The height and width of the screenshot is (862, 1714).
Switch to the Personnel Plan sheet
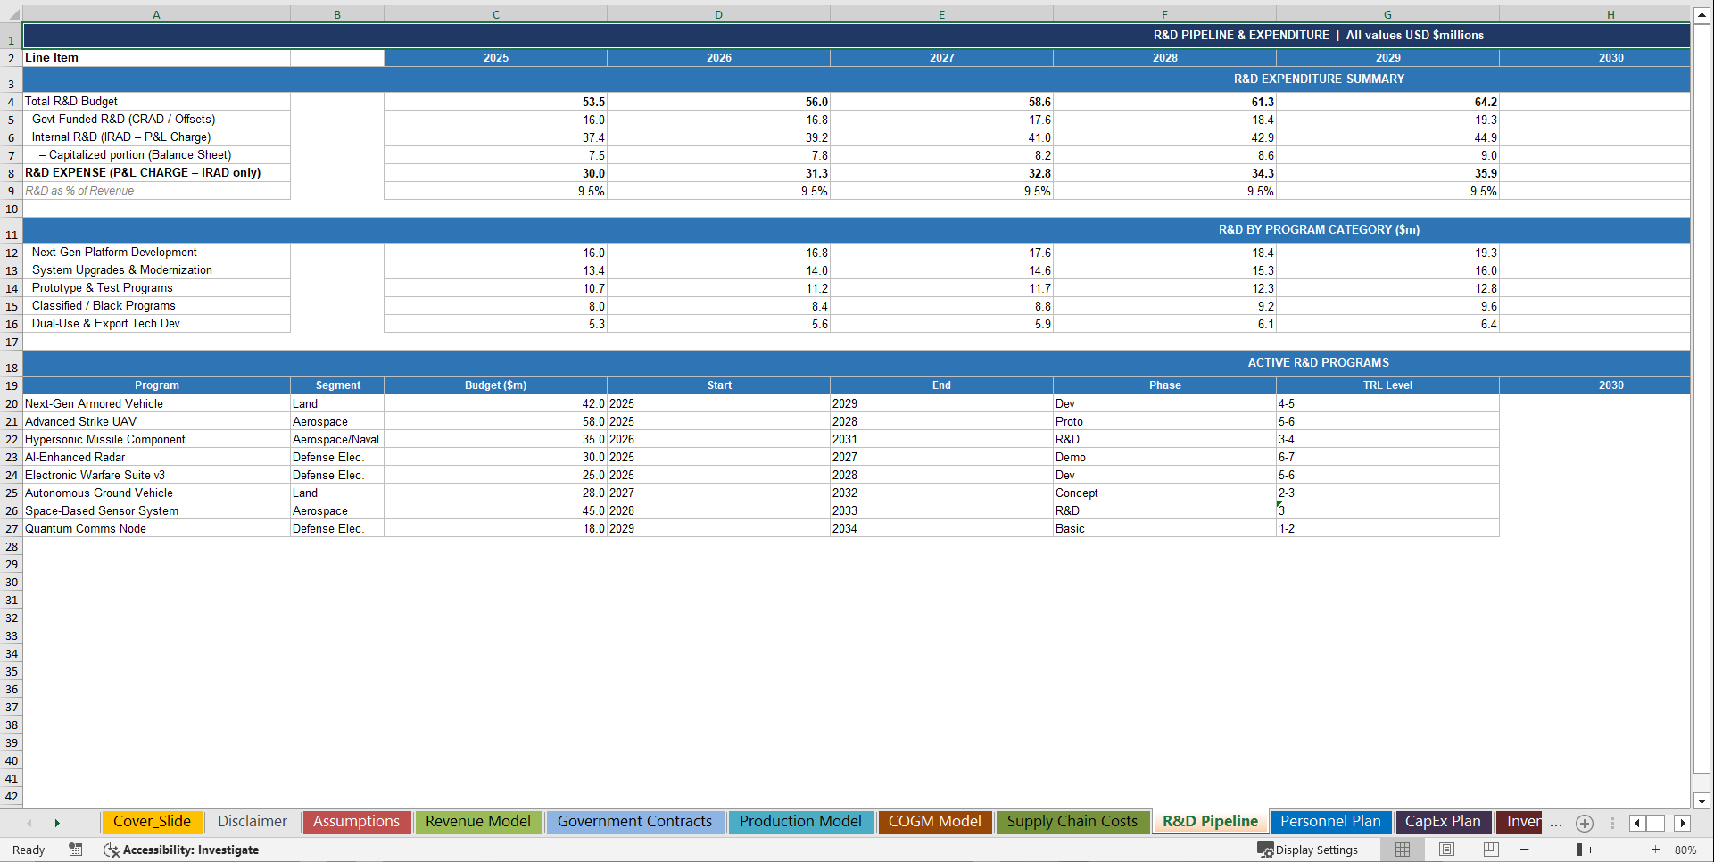pos(1330,822)
